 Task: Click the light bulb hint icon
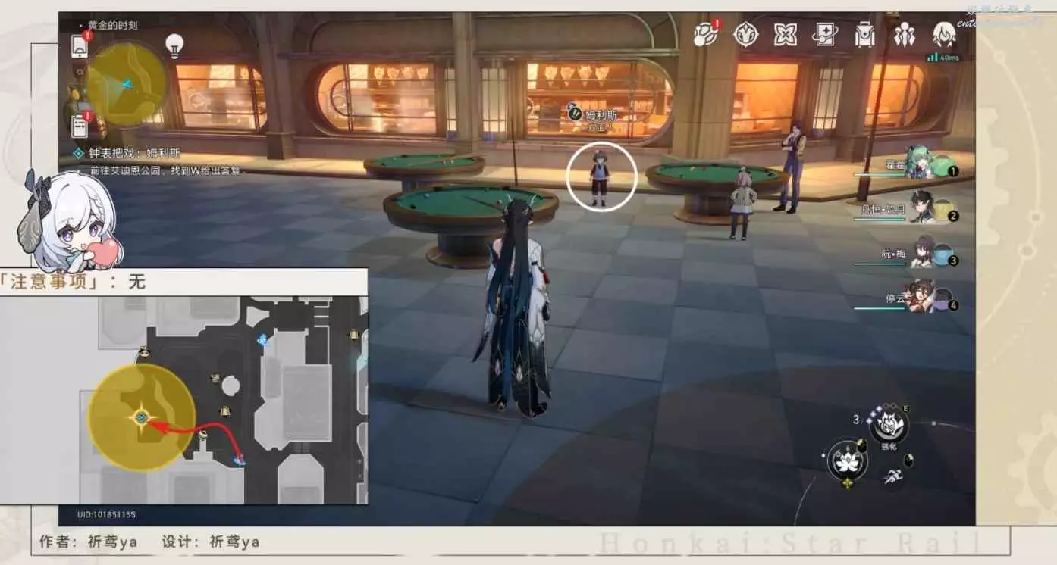175,45
